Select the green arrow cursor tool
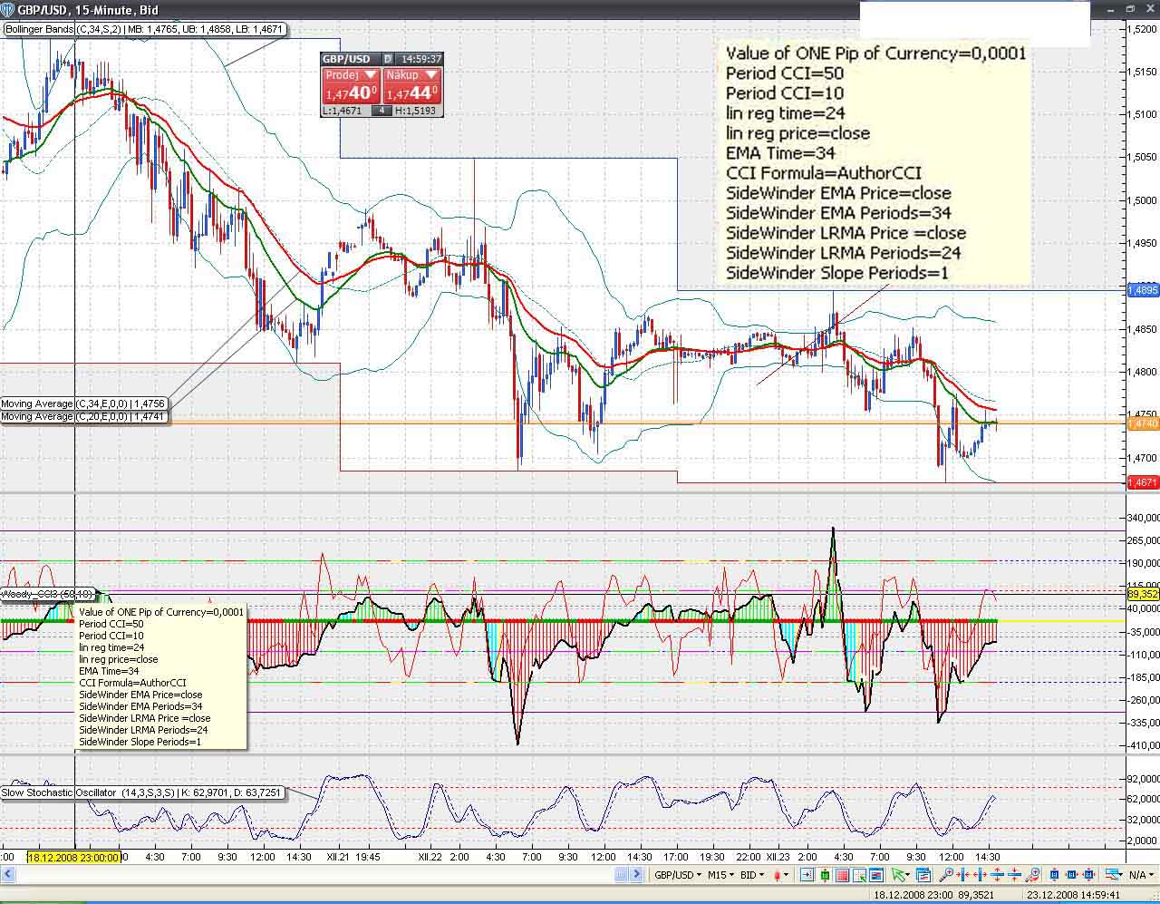Screen dimensions: 1160x904 (x=899, y=875)
